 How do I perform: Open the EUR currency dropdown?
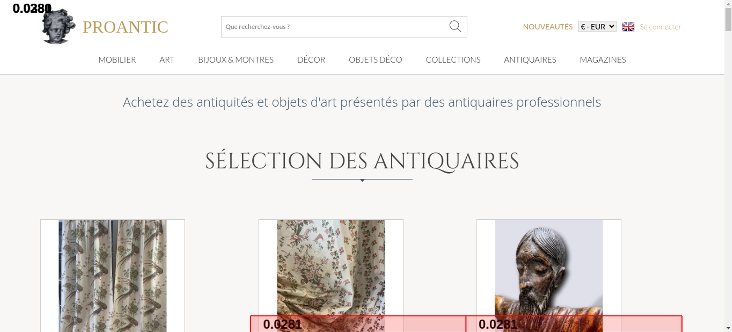point(597,27)
